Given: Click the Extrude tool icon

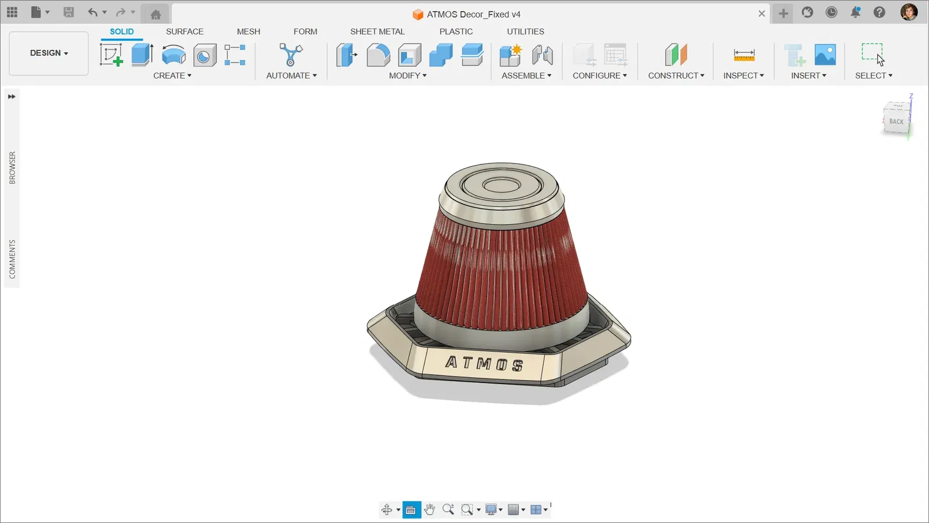Looking at the screenshot, I should click(x=142, y=55).
